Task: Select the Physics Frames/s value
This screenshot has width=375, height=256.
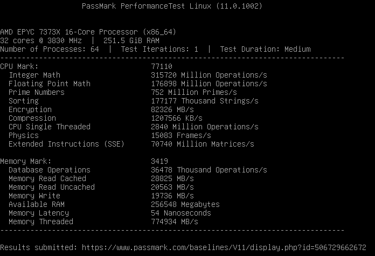Action: (x=181, y=135)
